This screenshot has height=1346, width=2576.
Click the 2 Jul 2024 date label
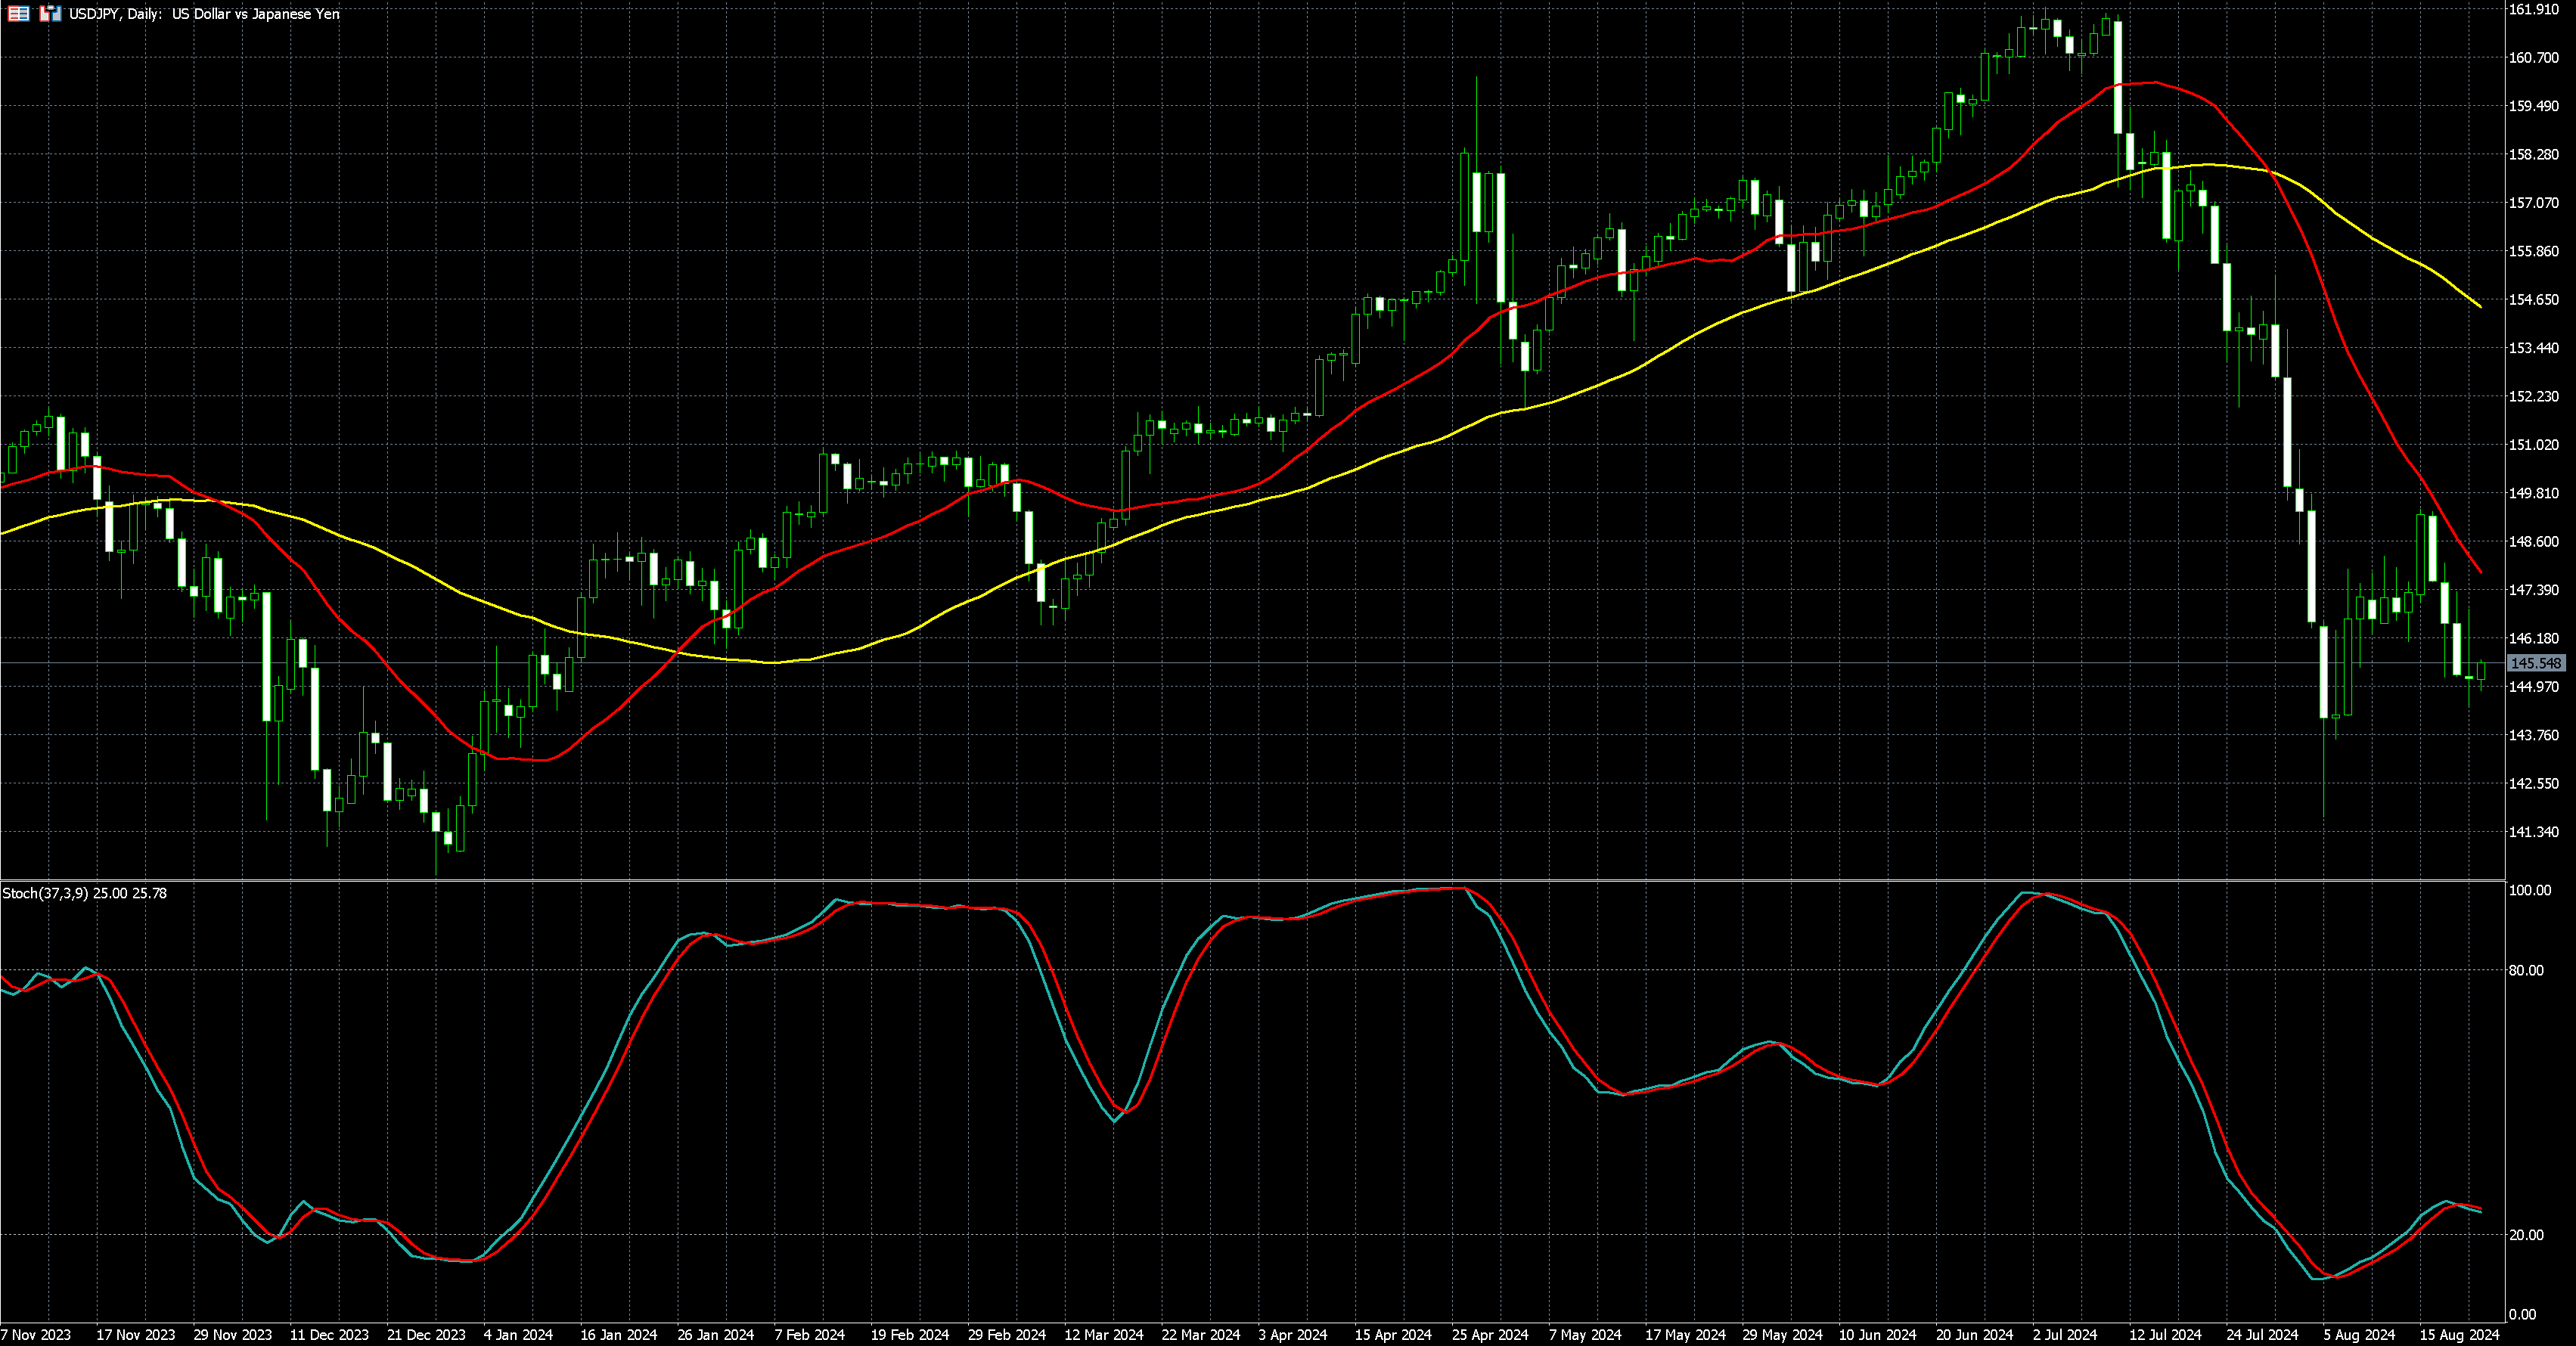[2065, 1335]
